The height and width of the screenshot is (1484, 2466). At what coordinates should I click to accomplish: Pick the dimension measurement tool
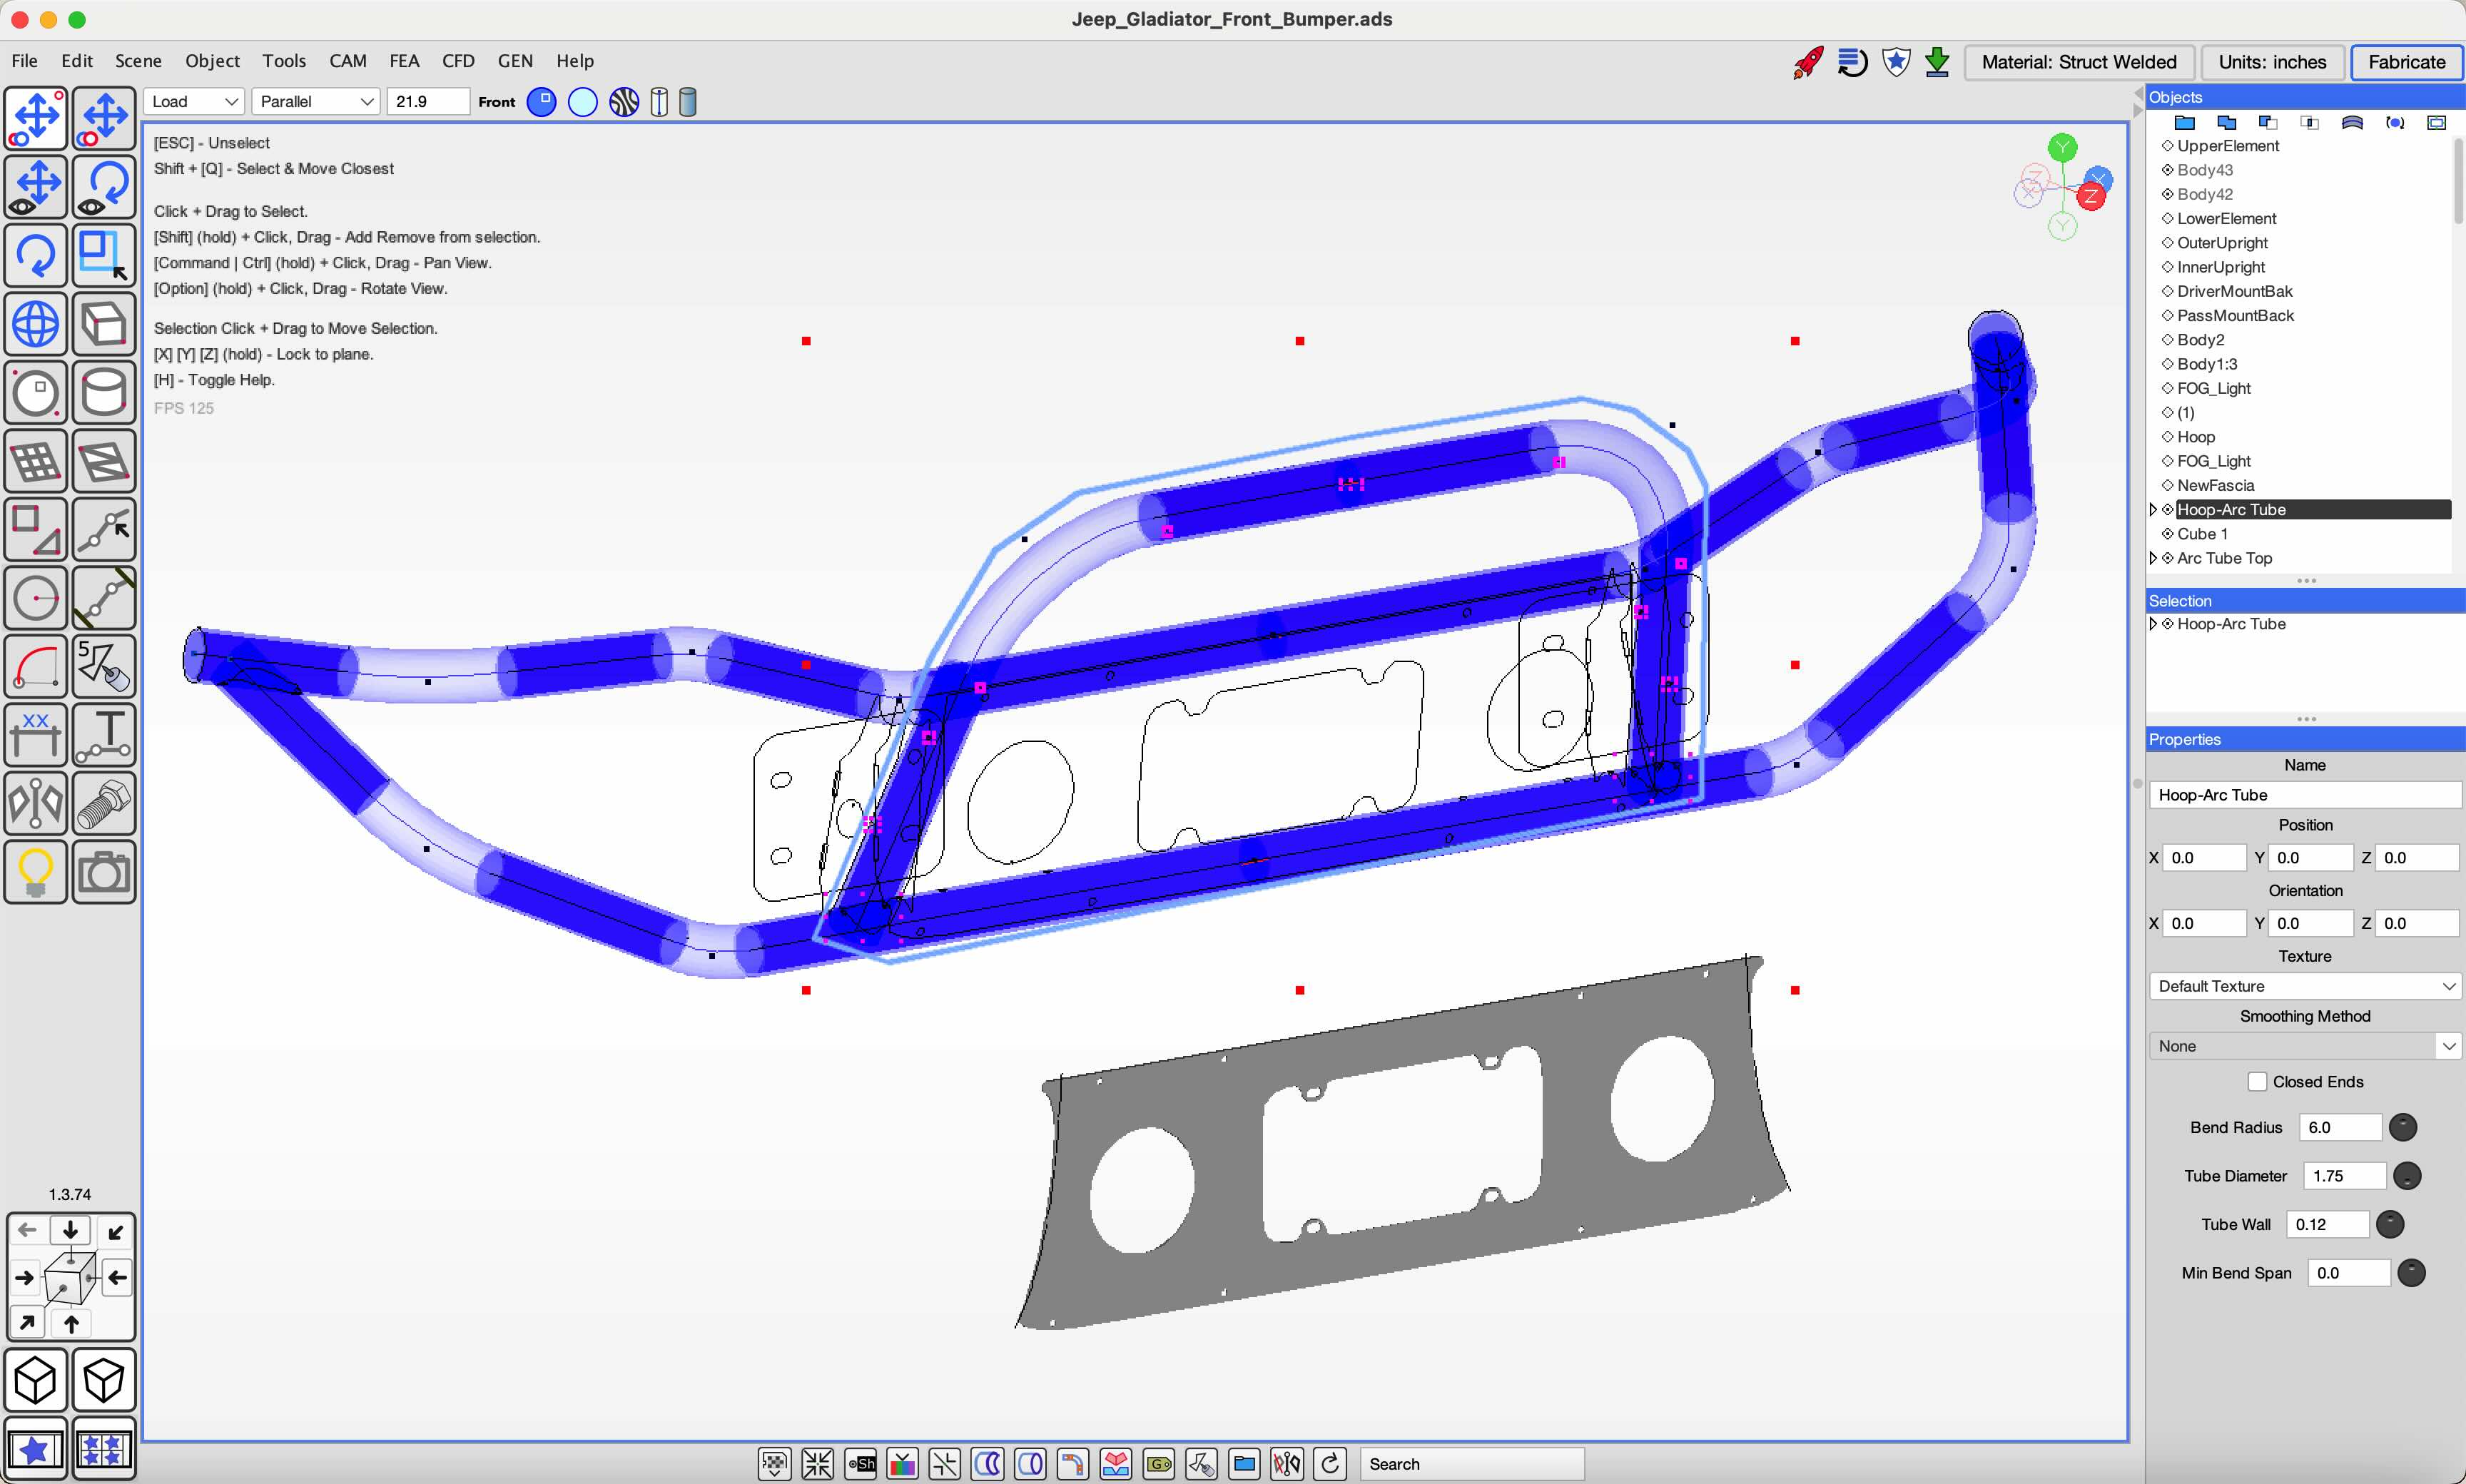click(36, 735)
